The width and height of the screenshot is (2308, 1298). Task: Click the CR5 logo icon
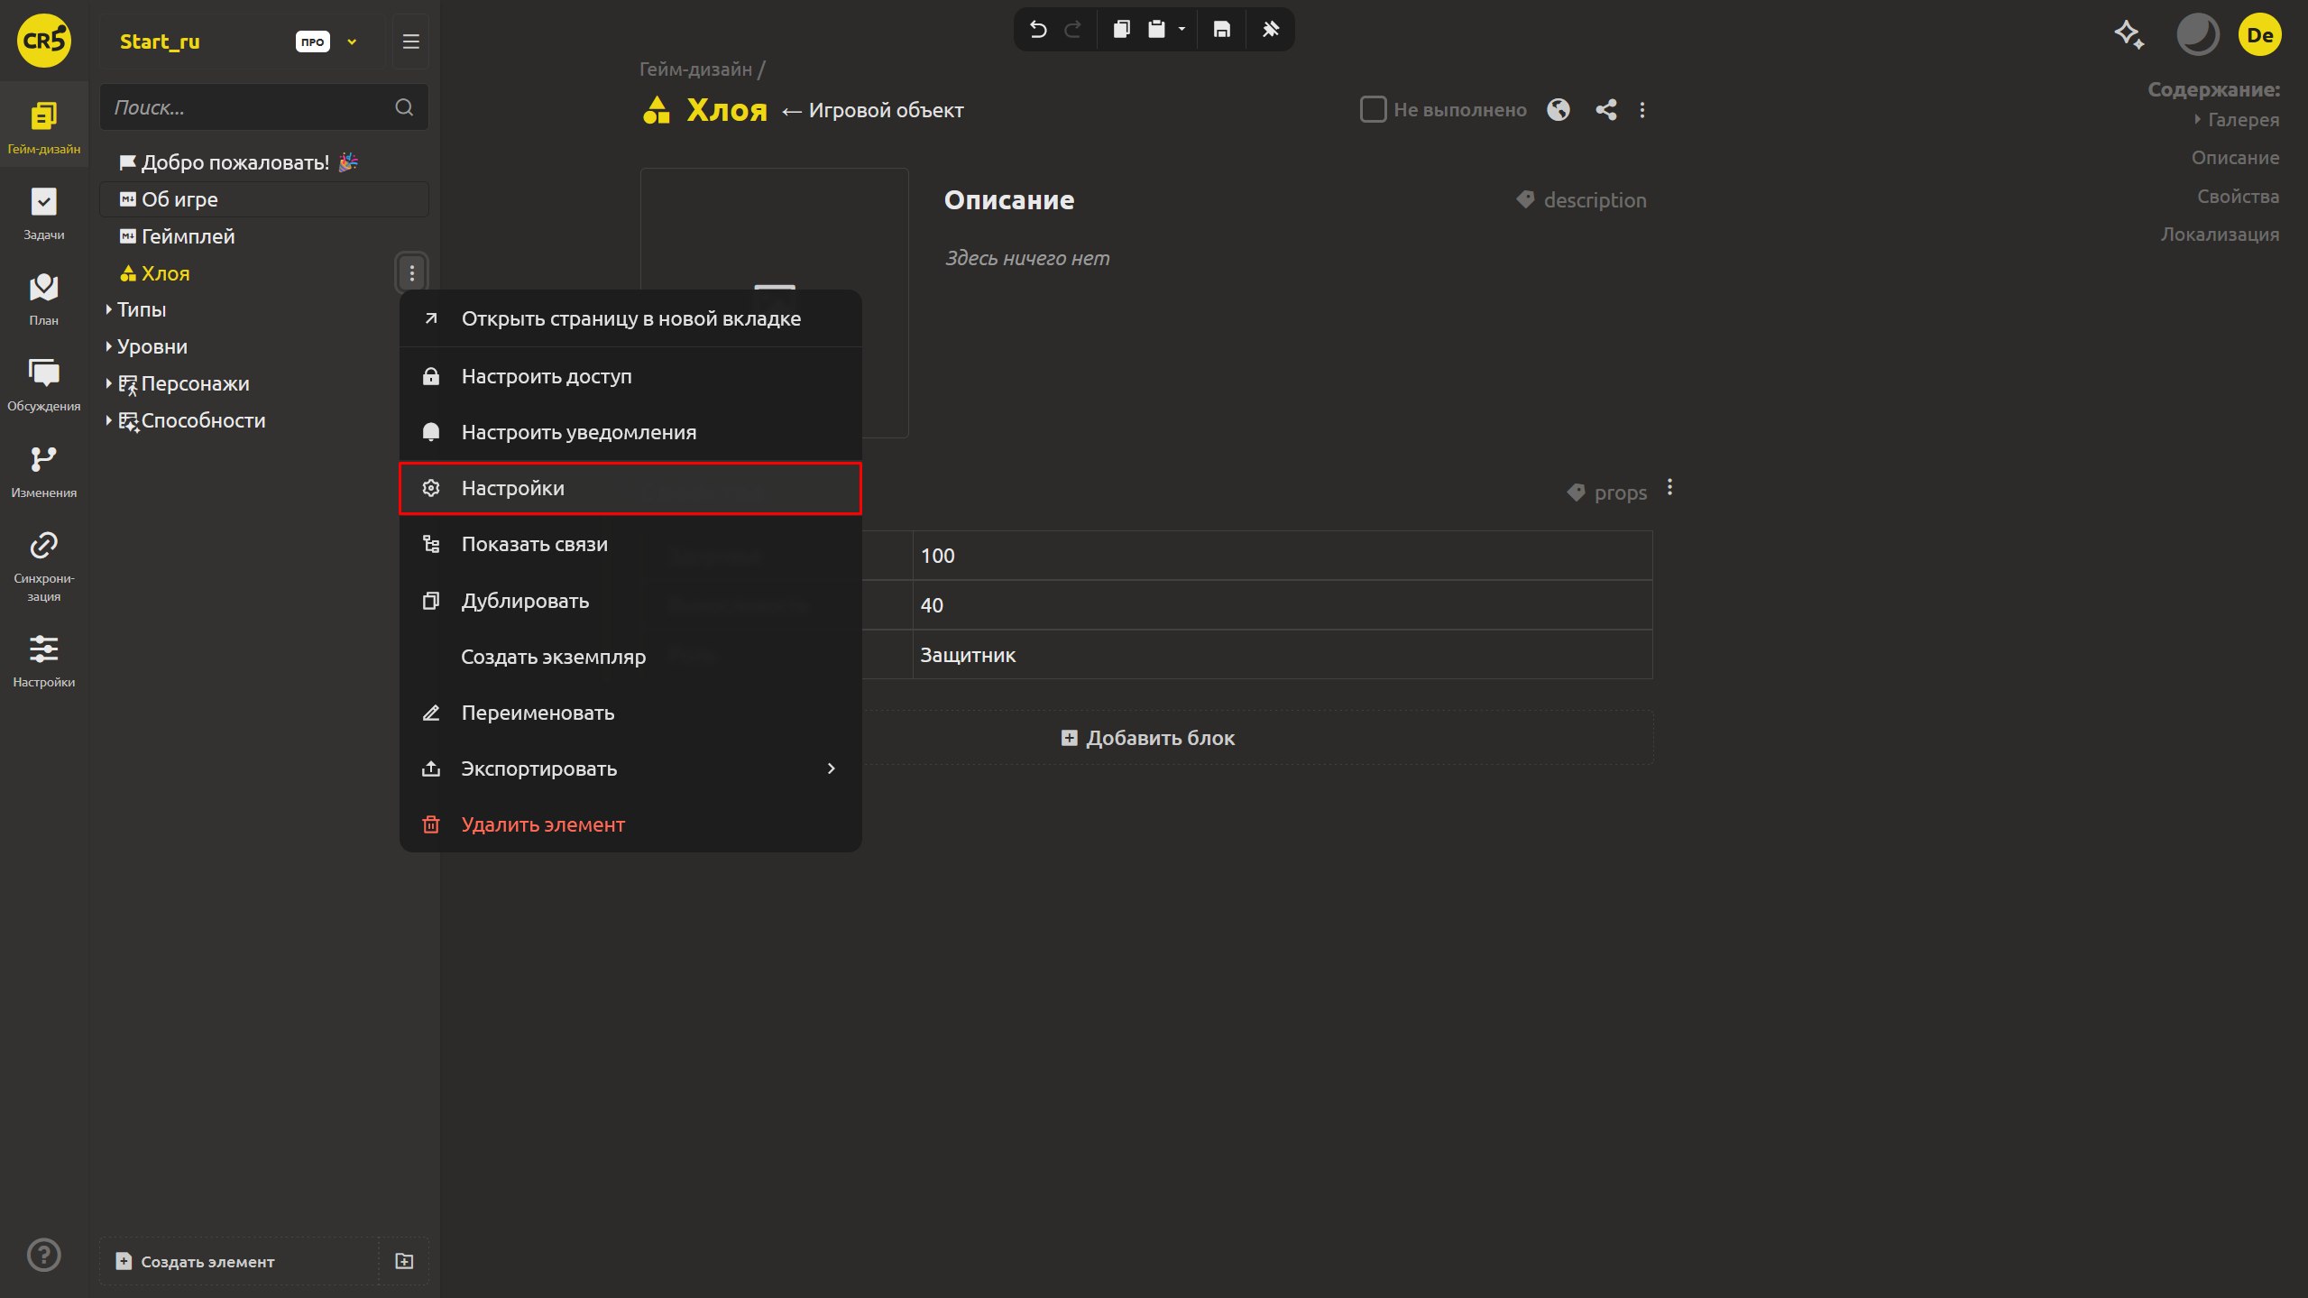click(x=43, y=41)
